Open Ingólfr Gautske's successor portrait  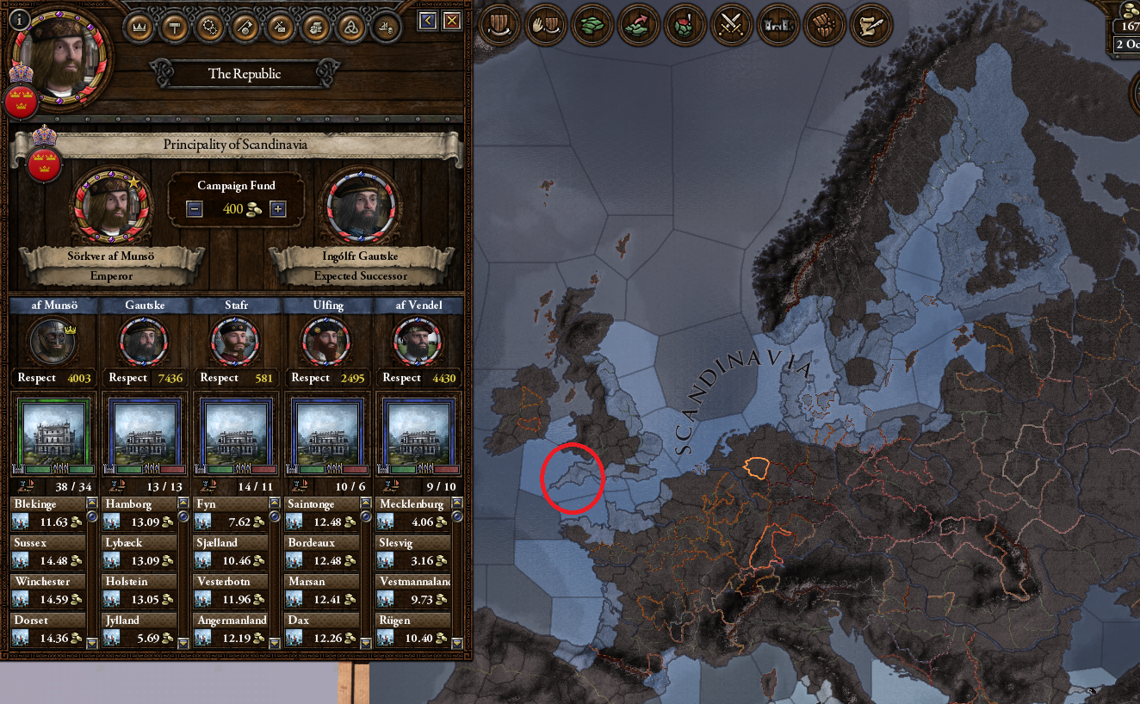click(361, 207)
